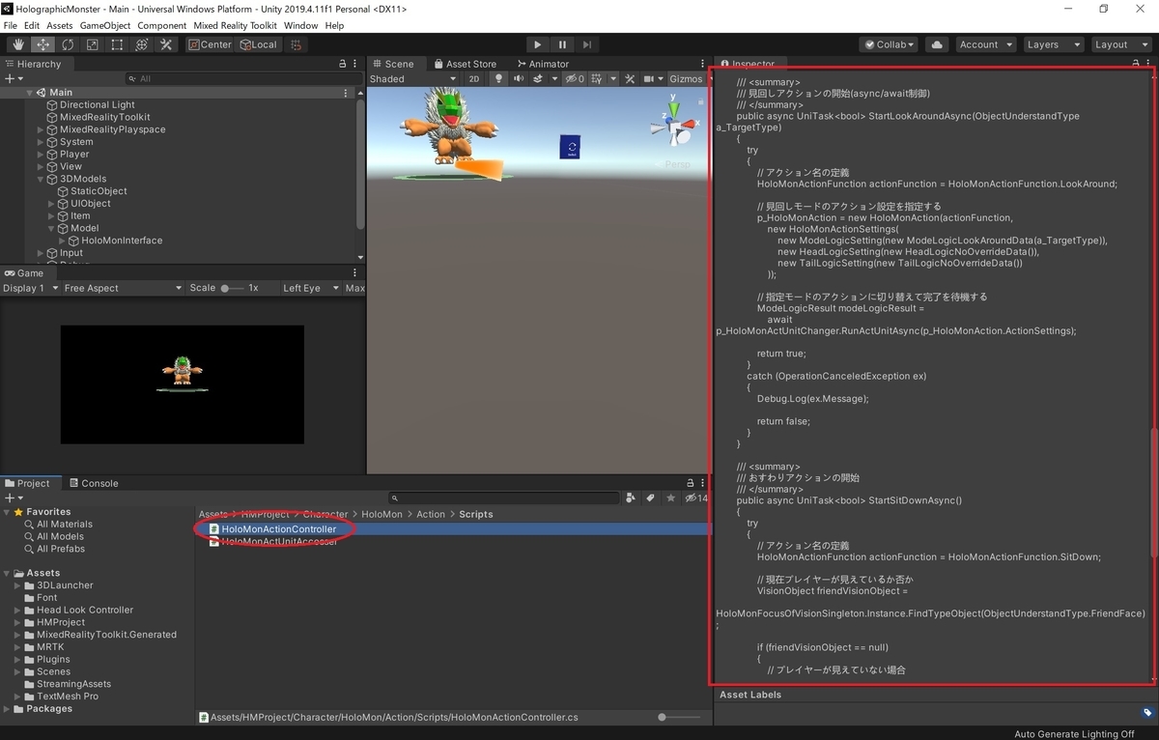The width and height of the screenshot is (1159, 740).
Task: Open the custom editor tools button
Action: tap(166, 44)
